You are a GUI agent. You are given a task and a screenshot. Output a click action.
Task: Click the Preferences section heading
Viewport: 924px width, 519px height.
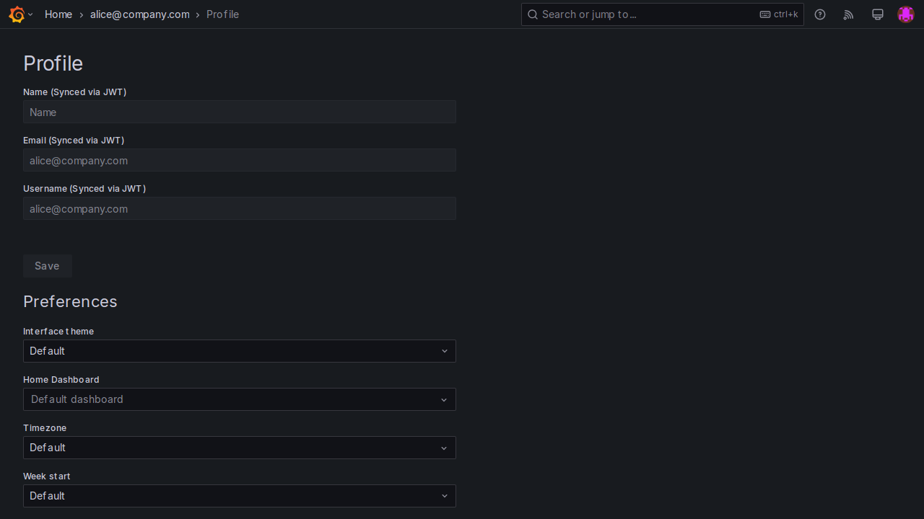(x=70, y=301)
